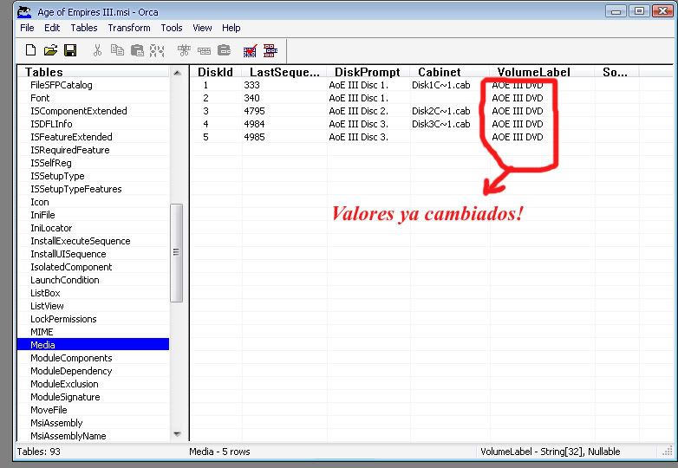Click the Summary Information toolbar icon
The image size is (678, 468).
(271, 50)
